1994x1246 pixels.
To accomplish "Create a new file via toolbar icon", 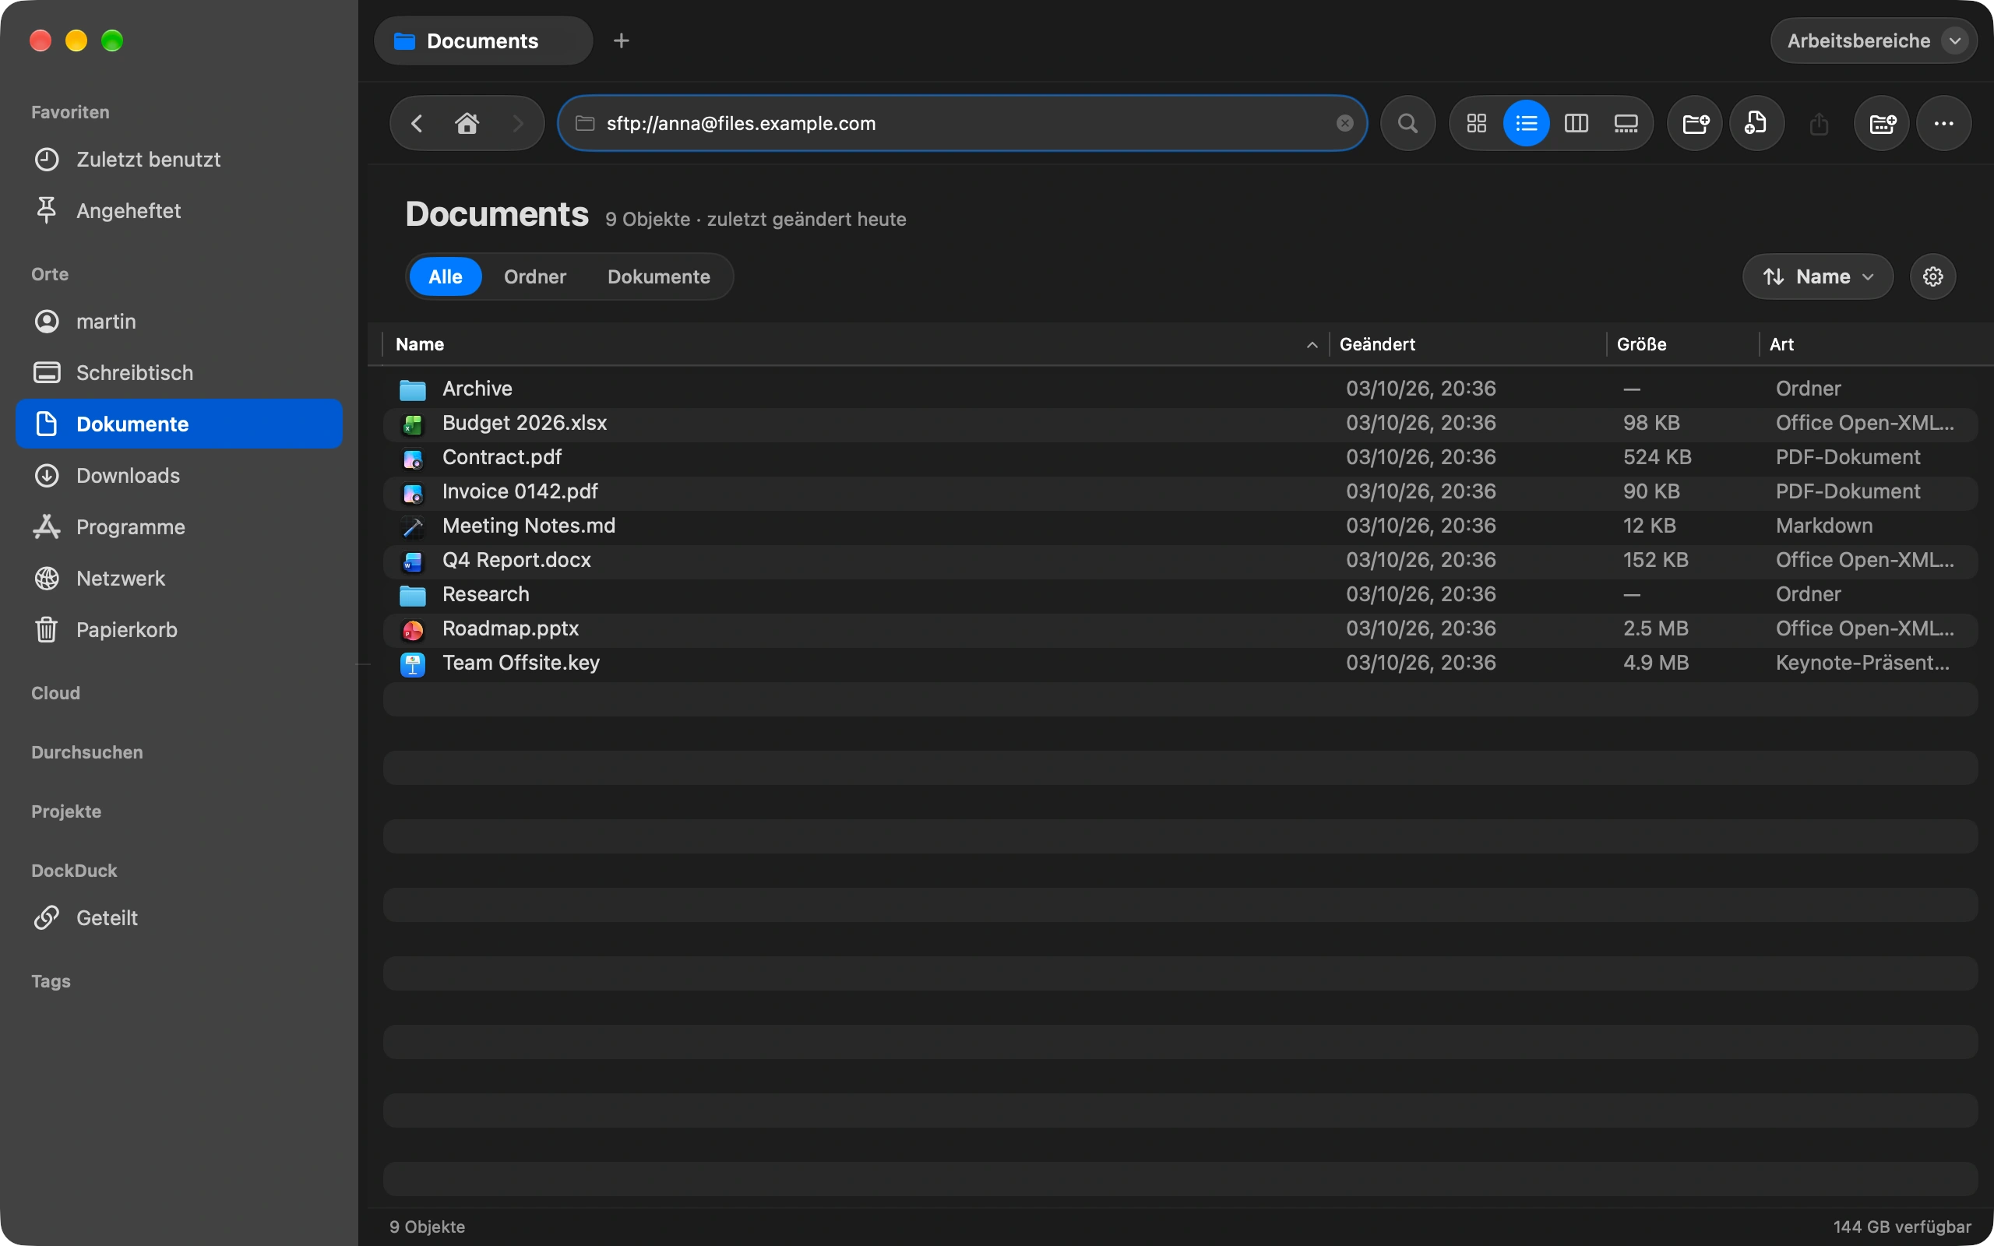I will coord(1756,124).
